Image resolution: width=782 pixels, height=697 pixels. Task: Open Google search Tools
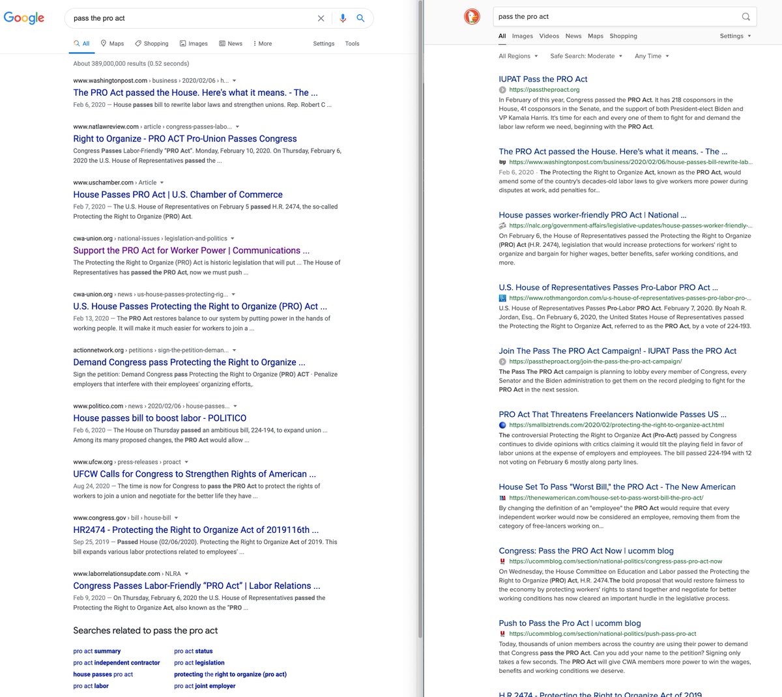tap(352, 44)
